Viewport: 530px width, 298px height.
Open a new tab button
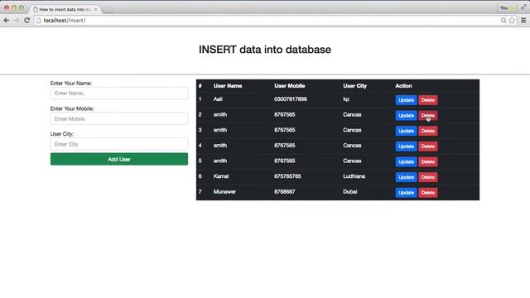[x=108, y=10]
